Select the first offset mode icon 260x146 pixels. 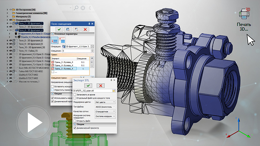tap(55, 40)
